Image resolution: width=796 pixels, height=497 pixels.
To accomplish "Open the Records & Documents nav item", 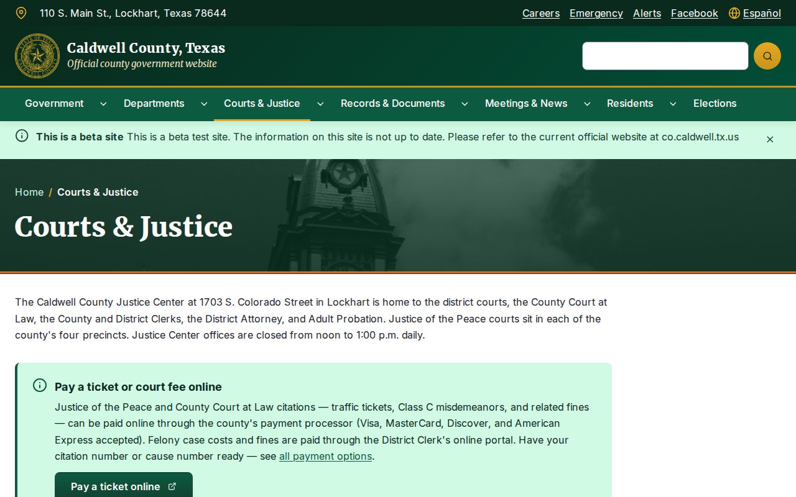I will [x=393, y=104].
